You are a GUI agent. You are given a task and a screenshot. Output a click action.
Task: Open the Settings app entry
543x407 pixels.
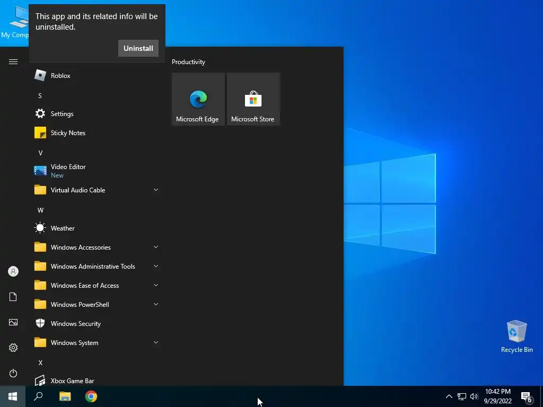pyautogui.click(x=97, y=113)
